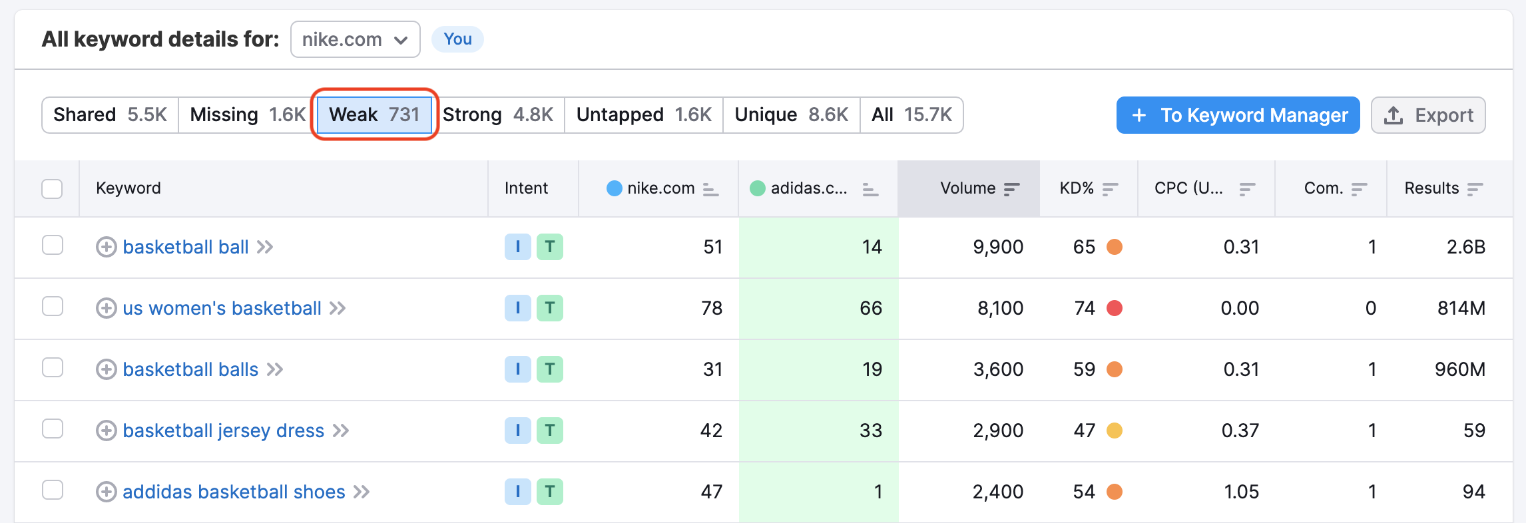
Task: Open the double-arrow icon after addidas basketball shoes
Action: coord(362,492)
